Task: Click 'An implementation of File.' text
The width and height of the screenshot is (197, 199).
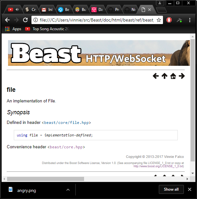Action: click(31, 101)
